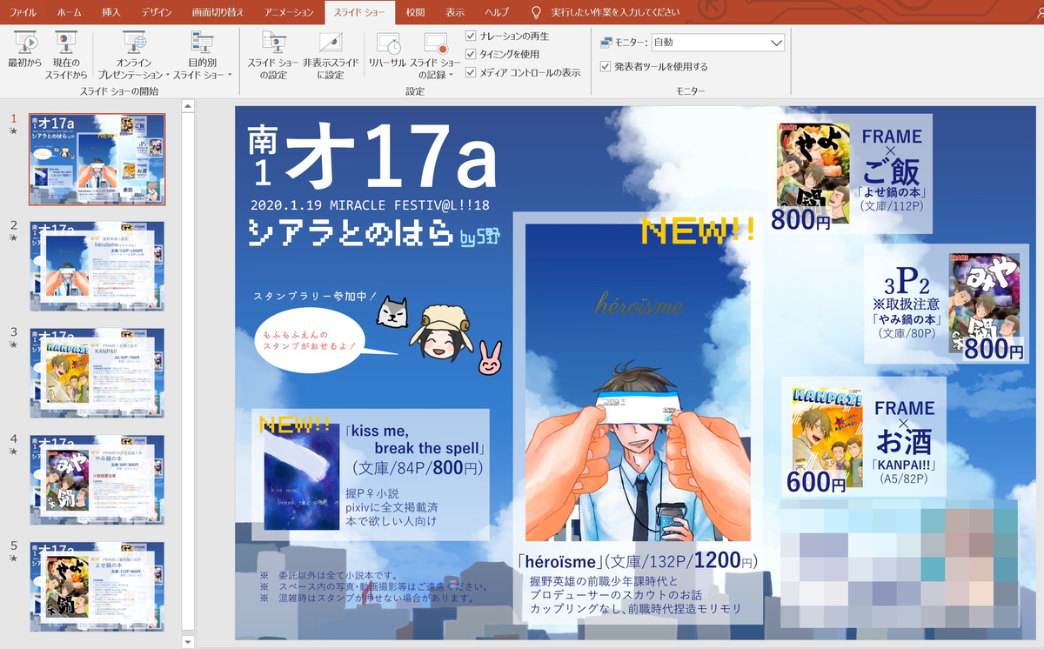
Task: Click the speech bubble もふもふえんの text
Action: 311,339
